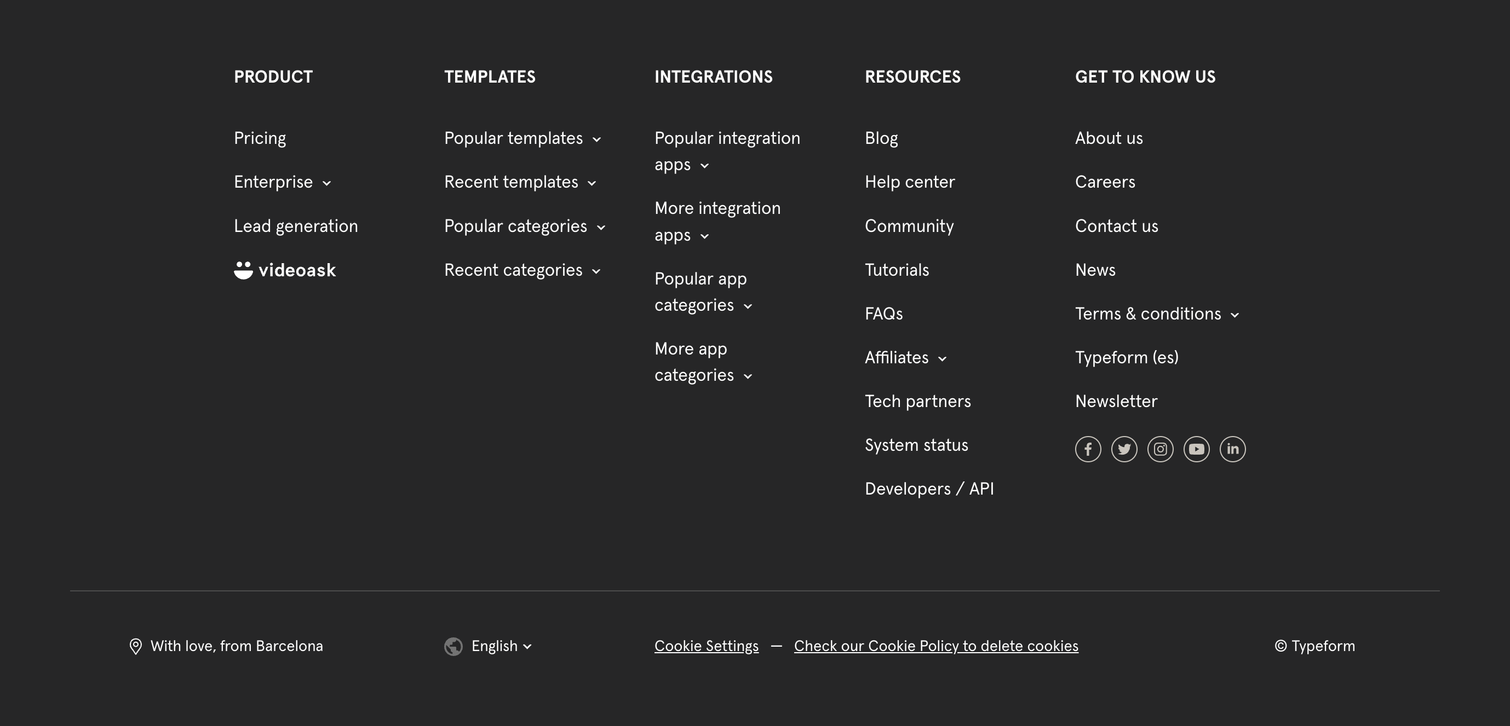Open the English language dropdown
The image size is (1510, 726).
[501, 646]
